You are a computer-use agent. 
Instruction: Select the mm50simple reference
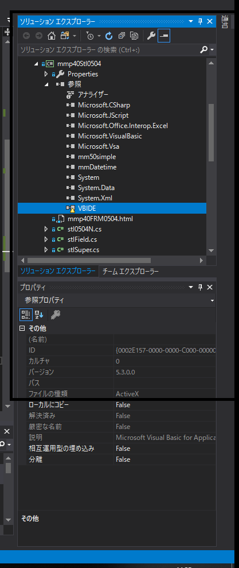point(97,157)
